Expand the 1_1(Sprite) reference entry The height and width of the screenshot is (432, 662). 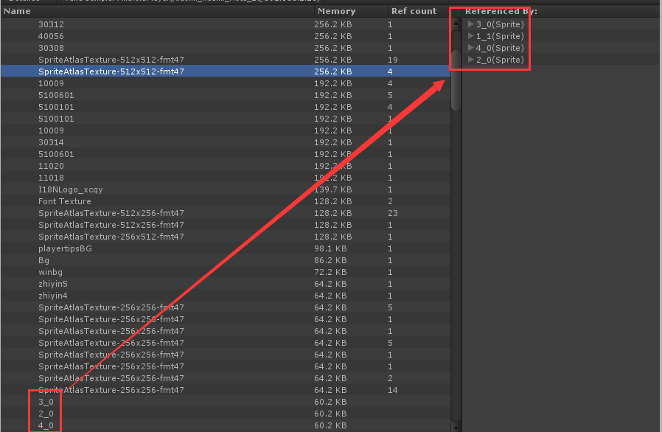point(471,36)
